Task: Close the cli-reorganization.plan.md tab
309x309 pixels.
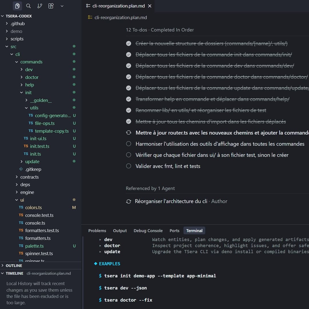Action: 150,6
